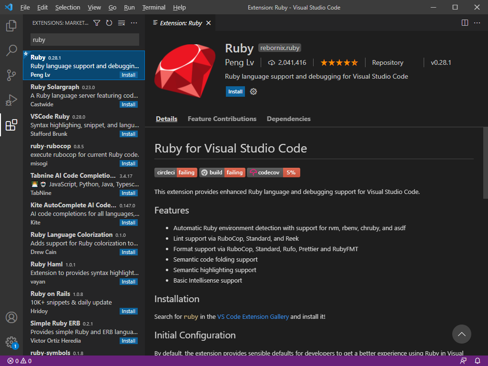Open the Explorer view in activity bar
The width and height of the screenshot is (488, 366).
pyautogui.click(x=11, y=26)
